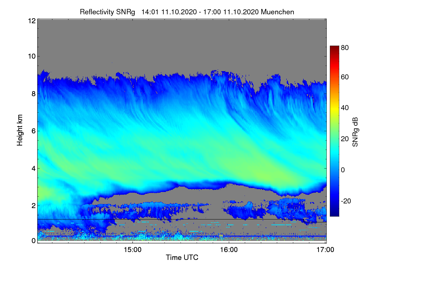429x286 pixels.
Task: Click the 10 km height tick label
Action: pos(31,56)
